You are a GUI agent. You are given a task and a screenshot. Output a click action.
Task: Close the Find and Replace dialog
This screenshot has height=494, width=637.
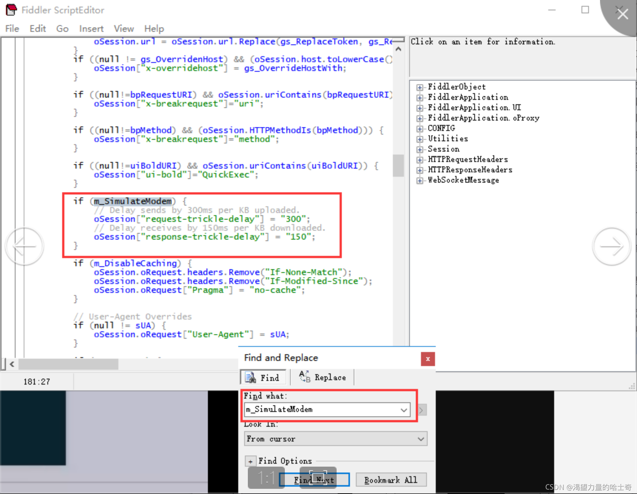click(428, 359)
